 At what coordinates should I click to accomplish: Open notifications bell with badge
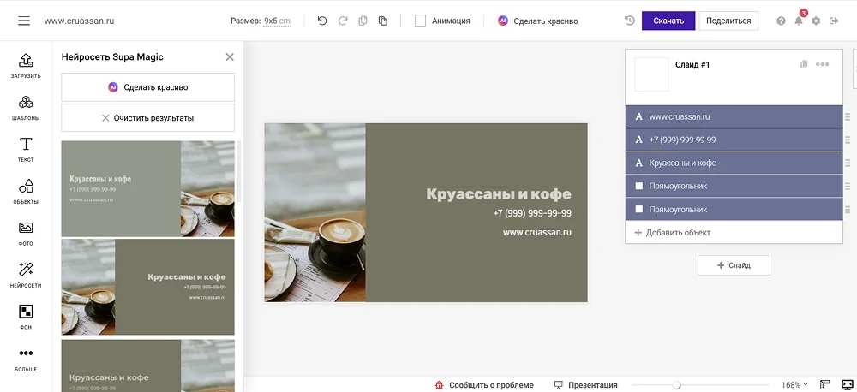pyautogui.click(x=799, y=20)
